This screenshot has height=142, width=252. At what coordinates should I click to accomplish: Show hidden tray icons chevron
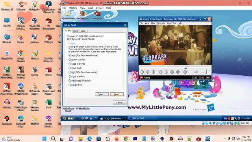click(x=224, y=138)
